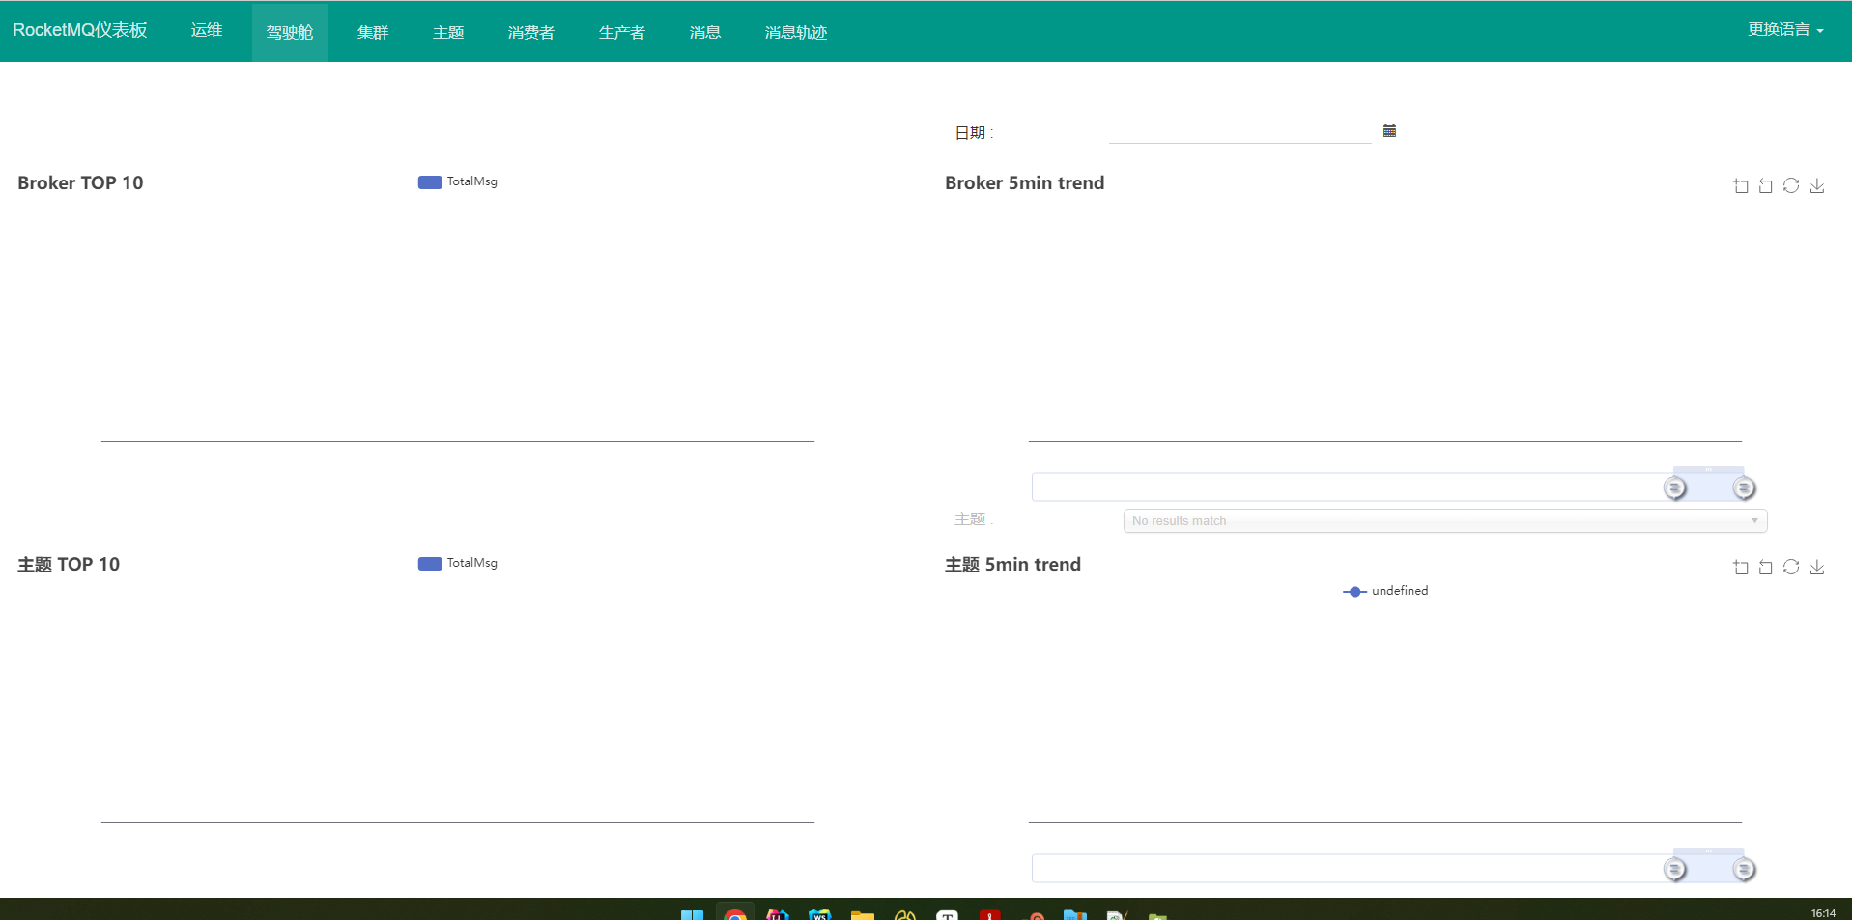The width and height of the screenshot is (1852, 920).
Task: Click the 主题 dropdown arrow
Action: click(x=1754, y=520)
